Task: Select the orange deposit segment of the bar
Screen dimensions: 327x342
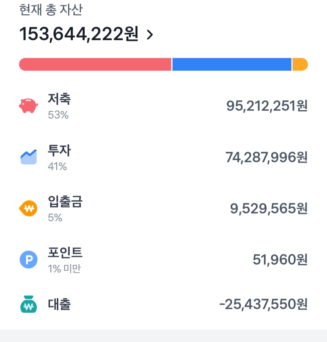Action: [x=300, y=65]
